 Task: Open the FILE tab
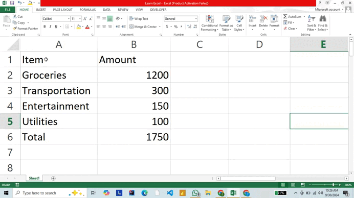pos(8,10)
